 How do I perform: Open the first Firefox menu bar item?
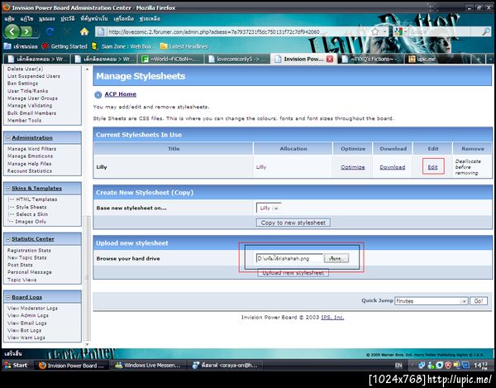coord(9,19)
